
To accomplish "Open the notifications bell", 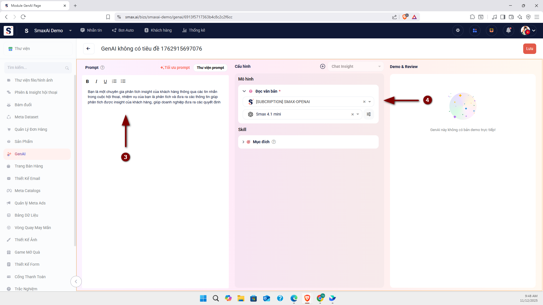I will (x=508, y=30).
